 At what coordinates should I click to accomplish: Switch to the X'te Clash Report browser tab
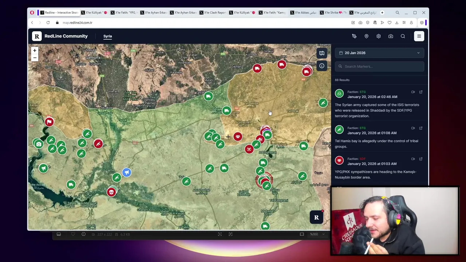[214, 13]
